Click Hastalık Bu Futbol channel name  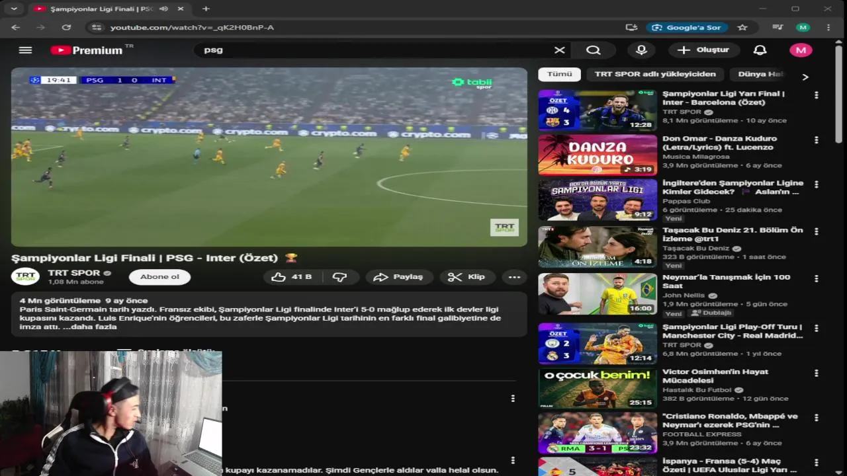697,390
